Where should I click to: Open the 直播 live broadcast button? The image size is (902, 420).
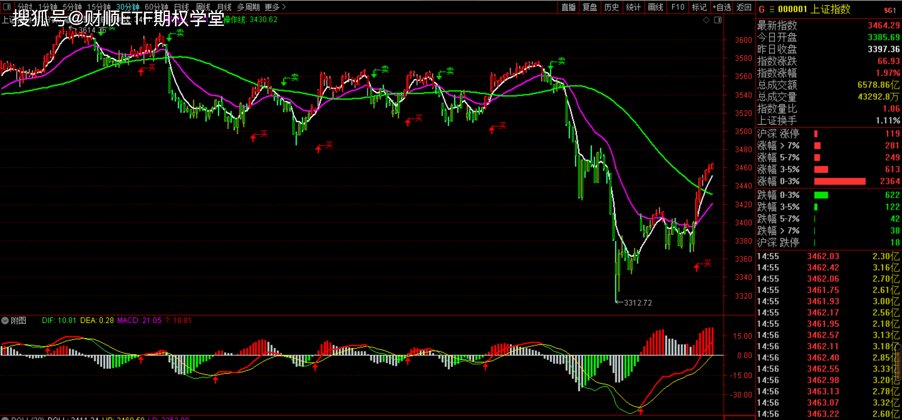pyautogui.click(x=568, y=7)
